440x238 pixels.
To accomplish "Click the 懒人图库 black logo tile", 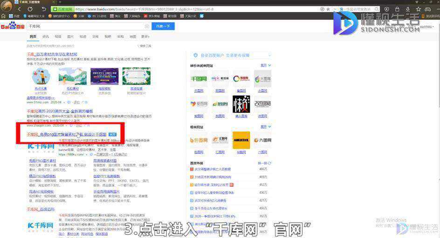I will click(x=241, y=104).
